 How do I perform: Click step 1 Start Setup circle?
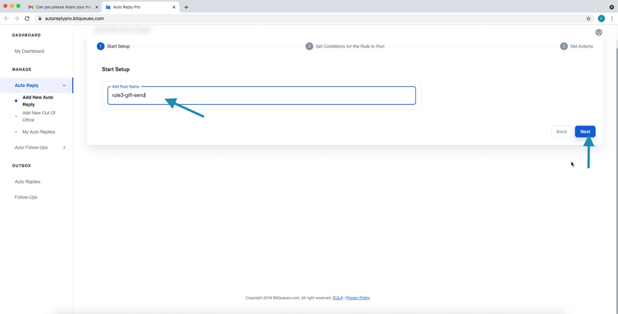[x=101, y=46]
